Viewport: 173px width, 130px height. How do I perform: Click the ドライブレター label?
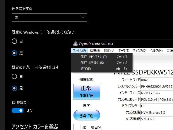(x=131, y=106)
